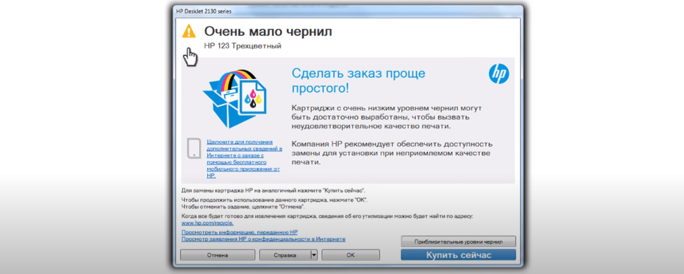Open HP privacy statement link
684x274 pixels.
point(263,239)
